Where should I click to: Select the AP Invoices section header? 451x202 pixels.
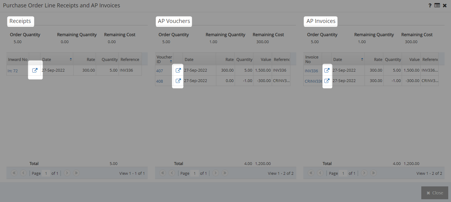click(320, 21)
